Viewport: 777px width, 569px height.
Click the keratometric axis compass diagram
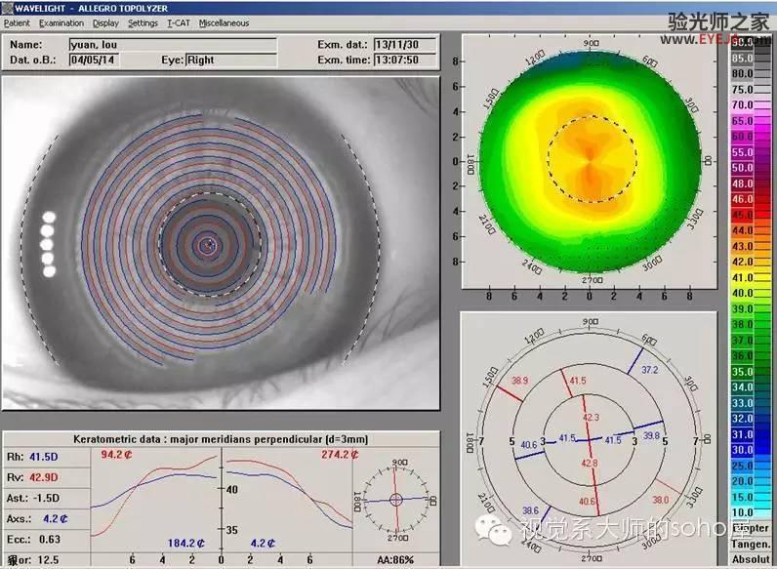(396, 500)
